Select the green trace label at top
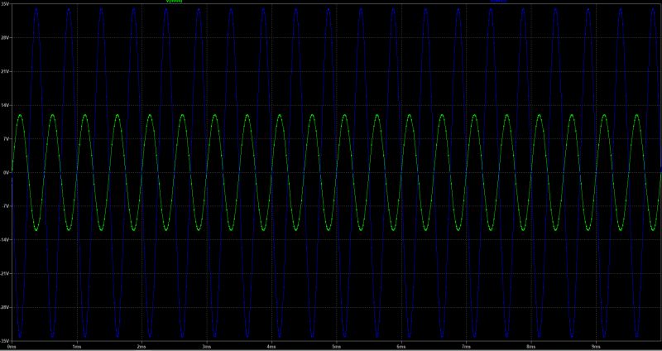Screen dimensions: 662x351 click(175, 2)
